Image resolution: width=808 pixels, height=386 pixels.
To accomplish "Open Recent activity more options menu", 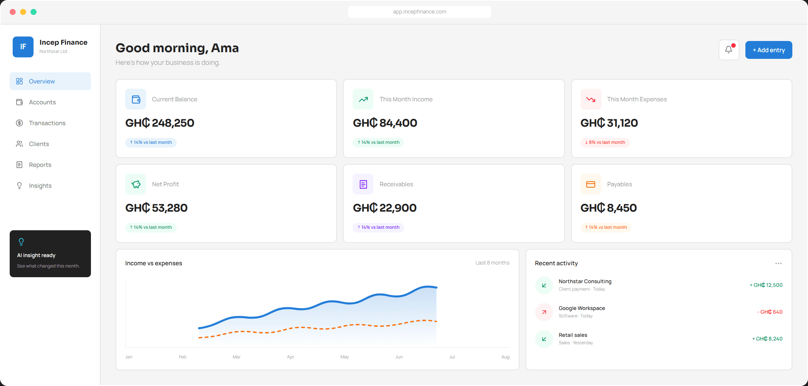I will (779, 263).
